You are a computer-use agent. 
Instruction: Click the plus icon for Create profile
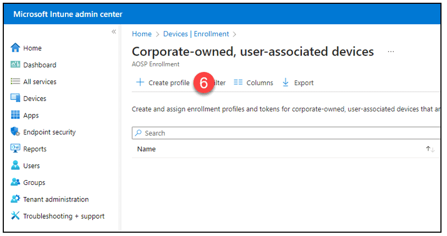pos(140,82)
